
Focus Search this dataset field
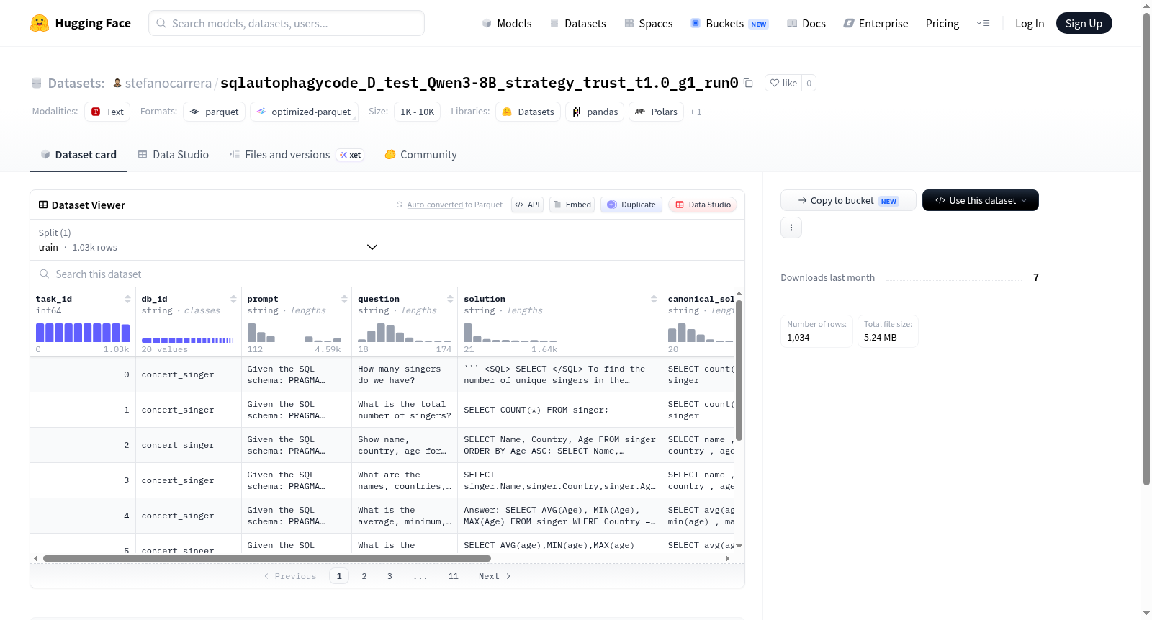tap(387, 274)
